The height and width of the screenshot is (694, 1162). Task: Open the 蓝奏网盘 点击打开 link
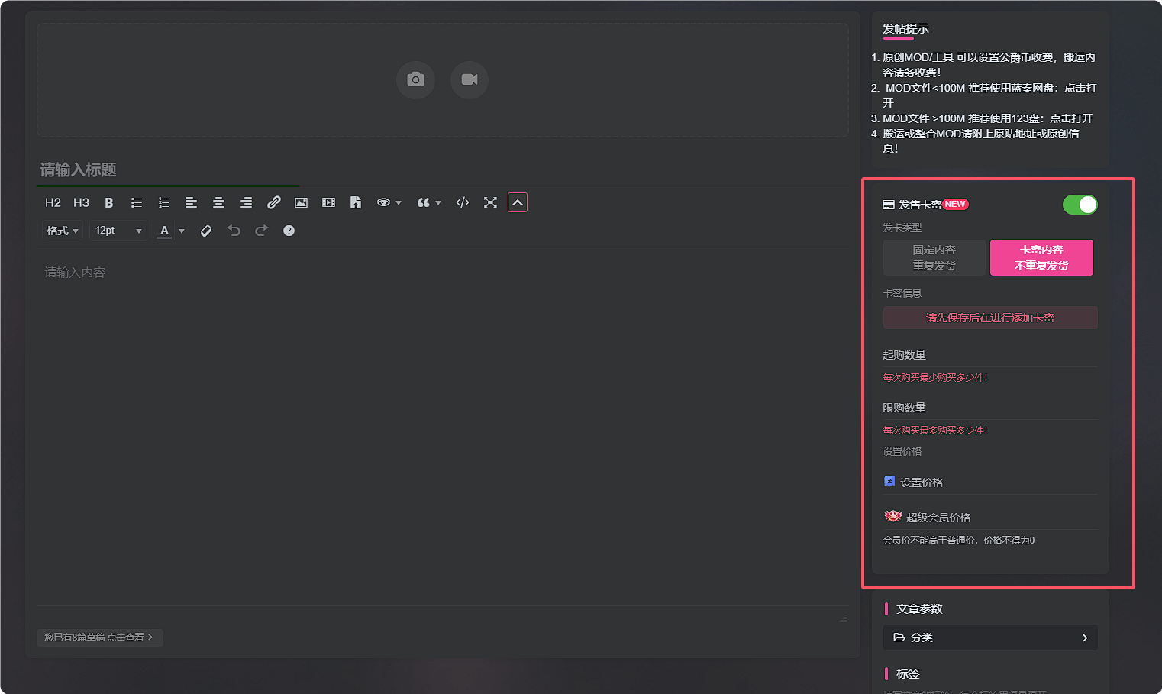1080,88
